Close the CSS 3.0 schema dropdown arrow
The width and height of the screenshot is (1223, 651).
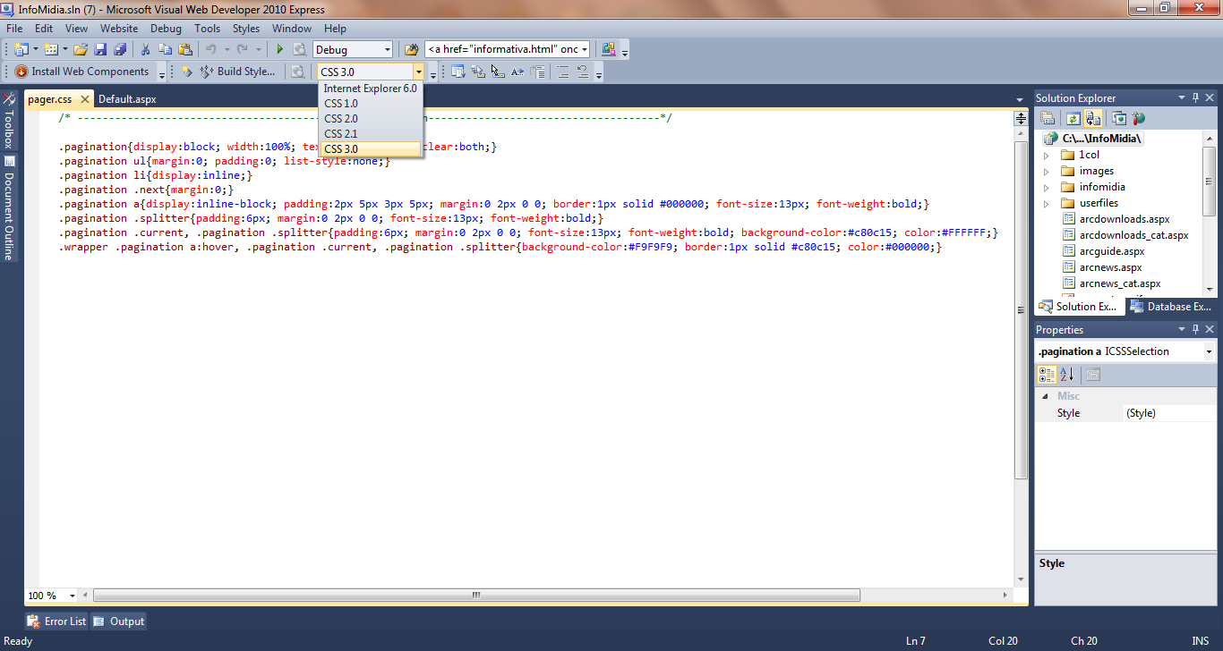(418, 72)
